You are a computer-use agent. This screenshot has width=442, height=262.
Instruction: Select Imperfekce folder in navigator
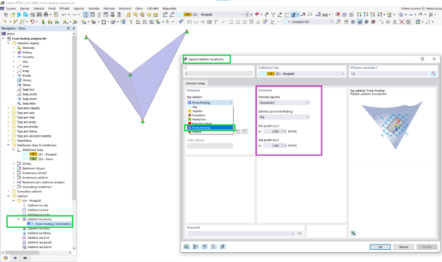click(24, 141)
